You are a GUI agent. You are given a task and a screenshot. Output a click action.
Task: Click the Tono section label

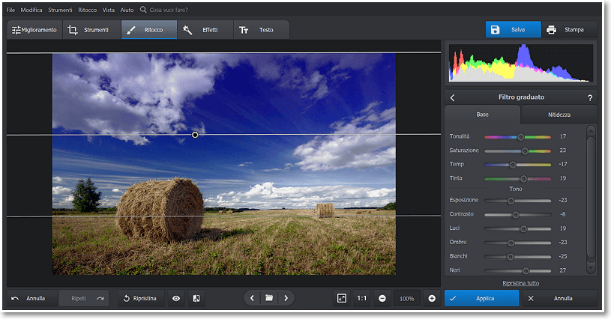pyautogui.click(x=516, y=189)
